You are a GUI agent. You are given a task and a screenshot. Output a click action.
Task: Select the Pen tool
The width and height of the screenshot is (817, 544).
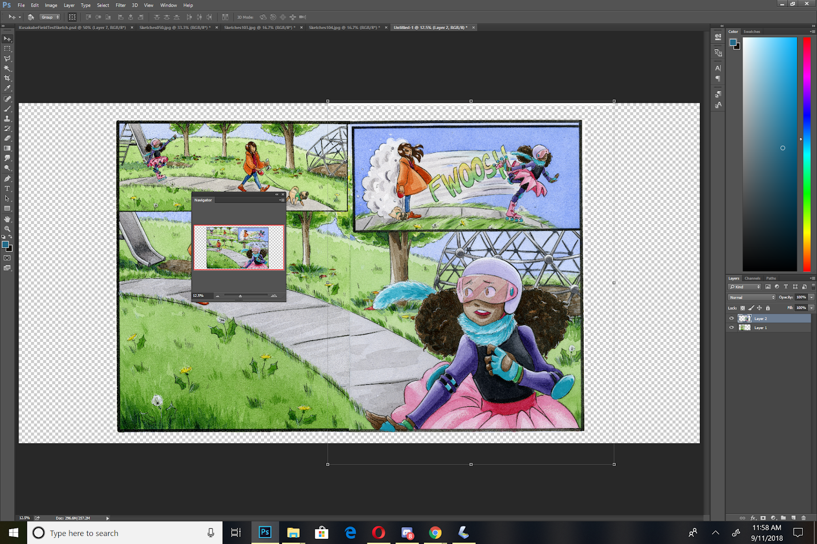tap(7, 179)
